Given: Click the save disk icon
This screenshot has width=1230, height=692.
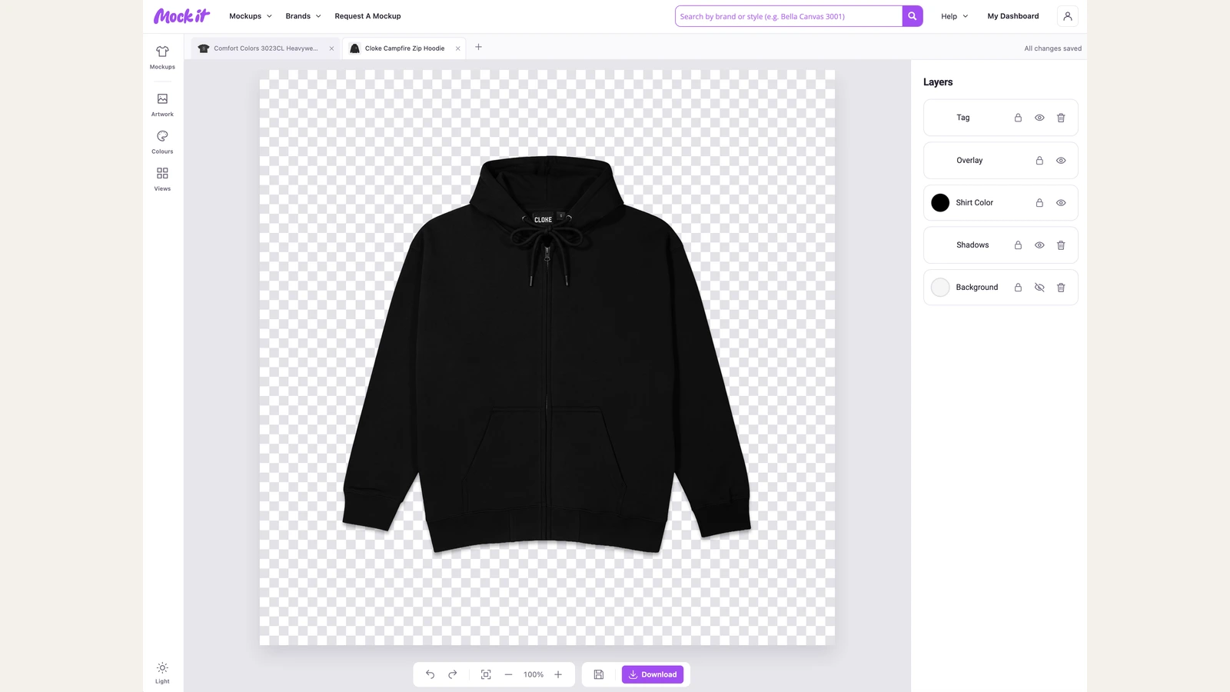Looking at the screenshot, I should (x=599, y=674).
